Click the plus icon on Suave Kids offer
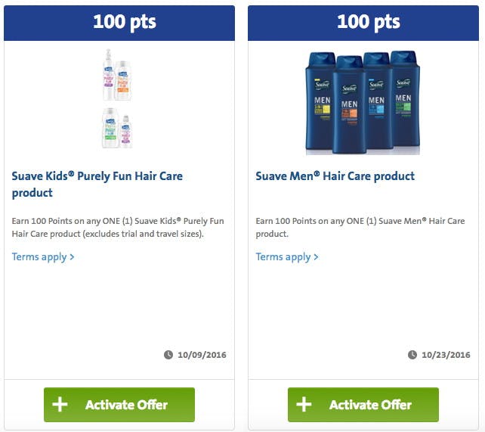Viewport: 485px width, 432px height. click(x=60, y=405)
